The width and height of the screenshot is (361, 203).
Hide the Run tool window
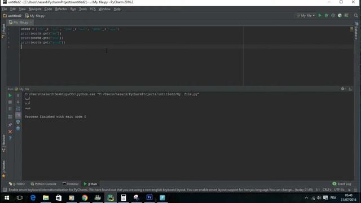pos(350,89)
